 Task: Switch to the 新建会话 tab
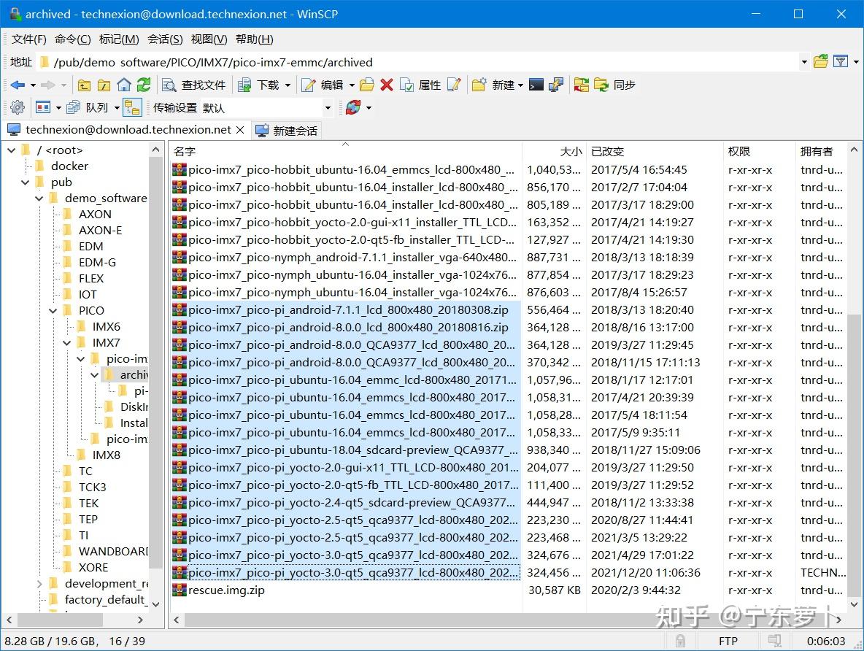pyautogui.click(x=287, y=131)
